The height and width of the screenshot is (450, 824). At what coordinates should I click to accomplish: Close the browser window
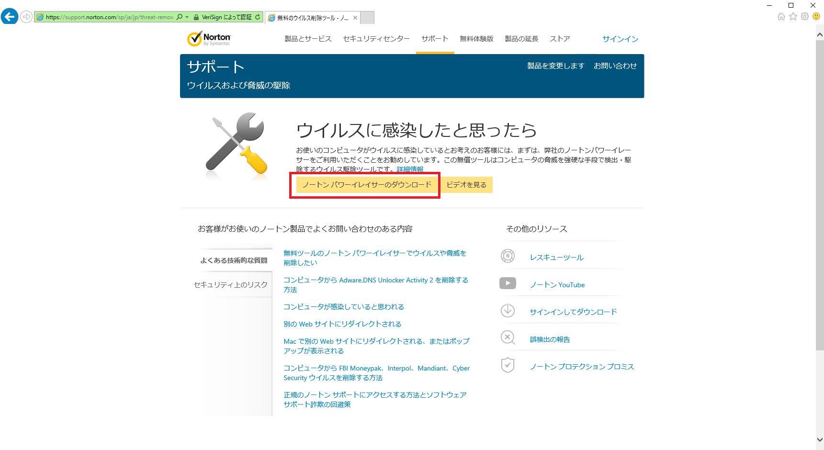tap(813, 5)
